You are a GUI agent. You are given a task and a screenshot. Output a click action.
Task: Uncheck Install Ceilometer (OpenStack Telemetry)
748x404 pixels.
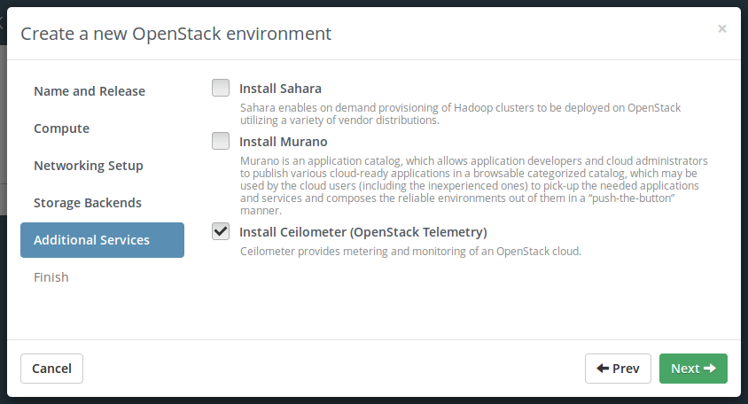click(221, 231)
